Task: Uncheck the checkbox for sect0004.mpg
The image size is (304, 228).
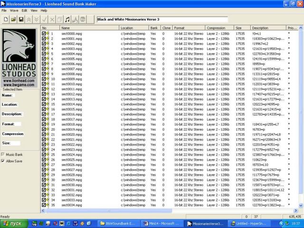Action: pos(44,54)
